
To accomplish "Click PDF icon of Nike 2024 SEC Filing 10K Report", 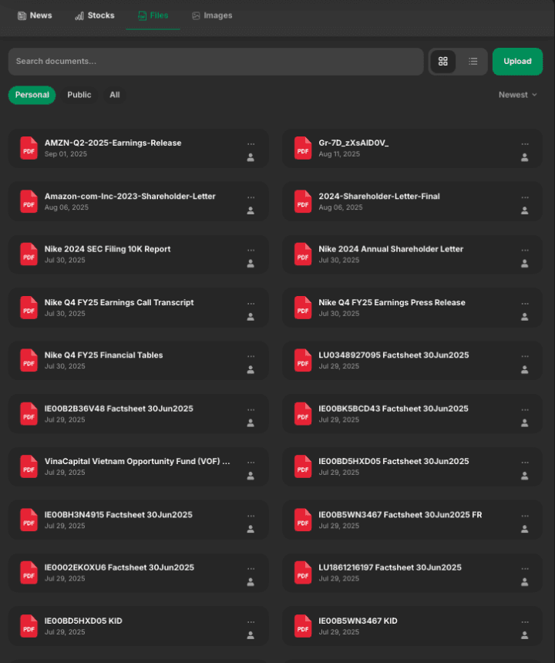I will pyautogui.click(x=29, y=254).
